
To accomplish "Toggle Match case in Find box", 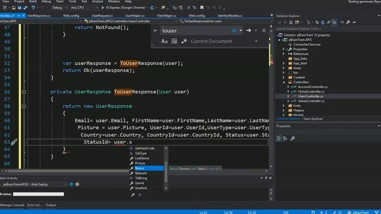I will (164, 41).
